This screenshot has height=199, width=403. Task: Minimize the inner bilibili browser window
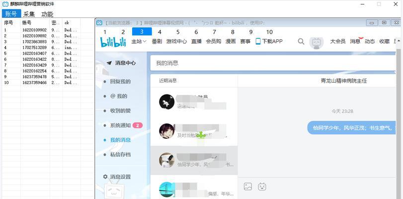372,23
